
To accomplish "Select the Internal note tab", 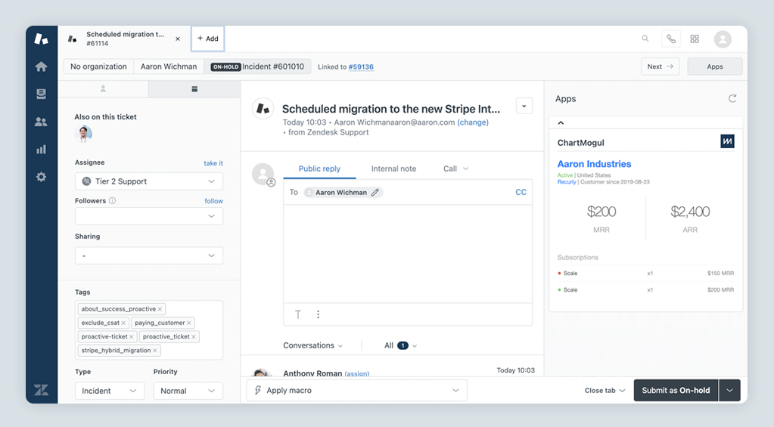I will (393, 169).
